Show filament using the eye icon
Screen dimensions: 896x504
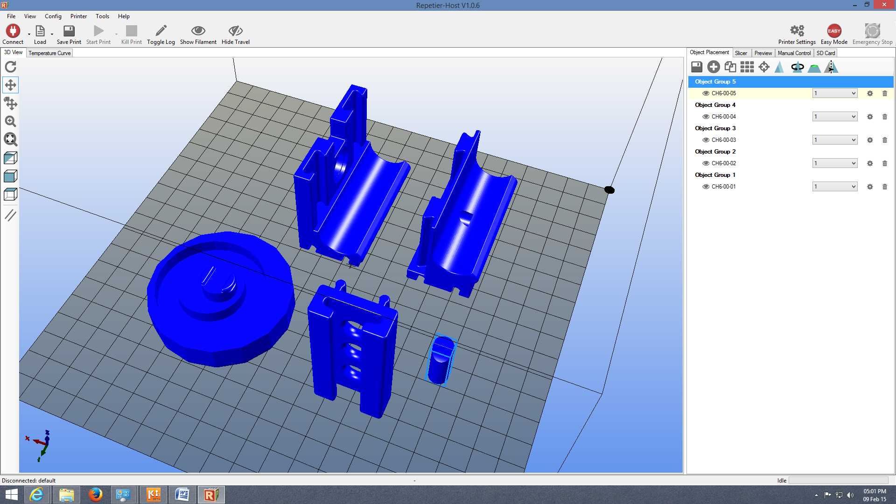[198, 31]
